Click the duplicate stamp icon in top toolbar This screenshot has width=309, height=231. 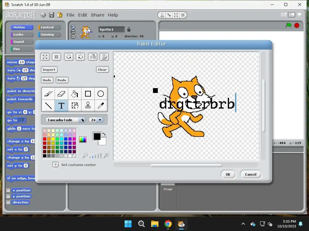162,15
